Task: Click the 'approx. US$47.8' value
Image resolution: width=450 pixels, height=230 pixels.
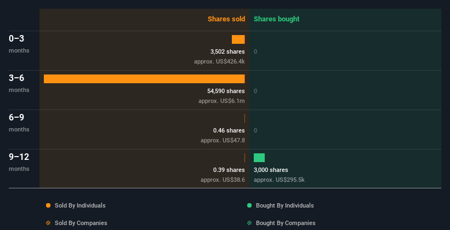Action: click(x=223, y=140)
